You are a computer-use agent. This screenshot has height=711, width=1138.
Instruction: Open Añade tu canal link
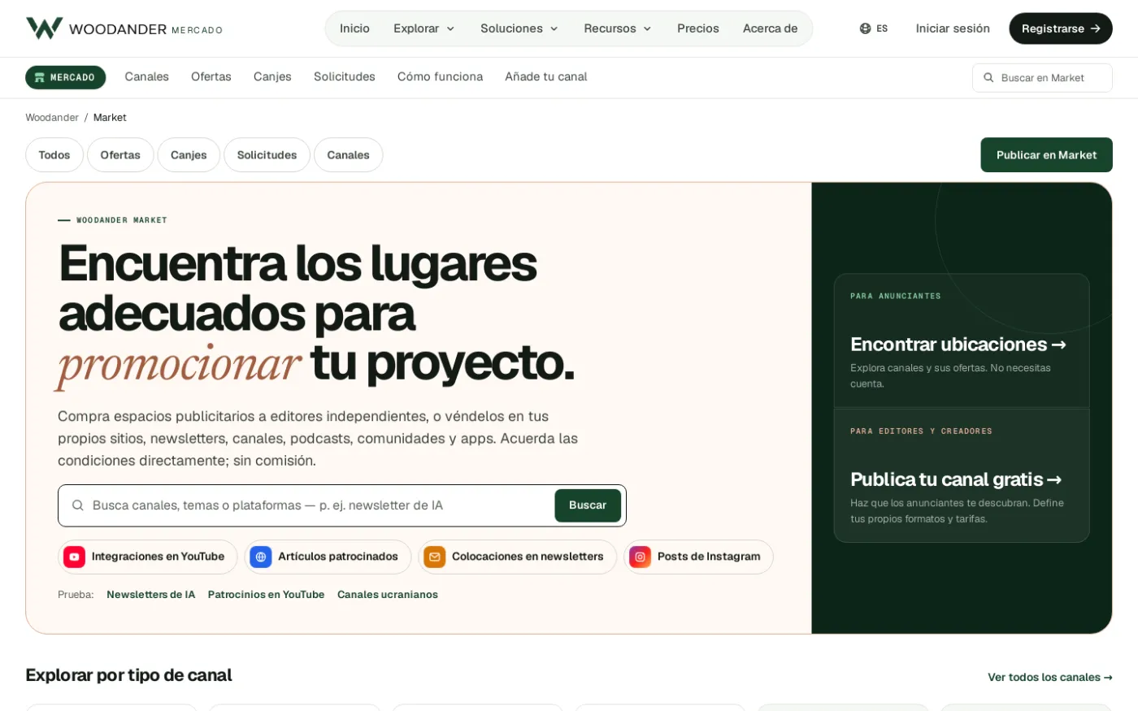pyautogui.click(x=546, y=77)
